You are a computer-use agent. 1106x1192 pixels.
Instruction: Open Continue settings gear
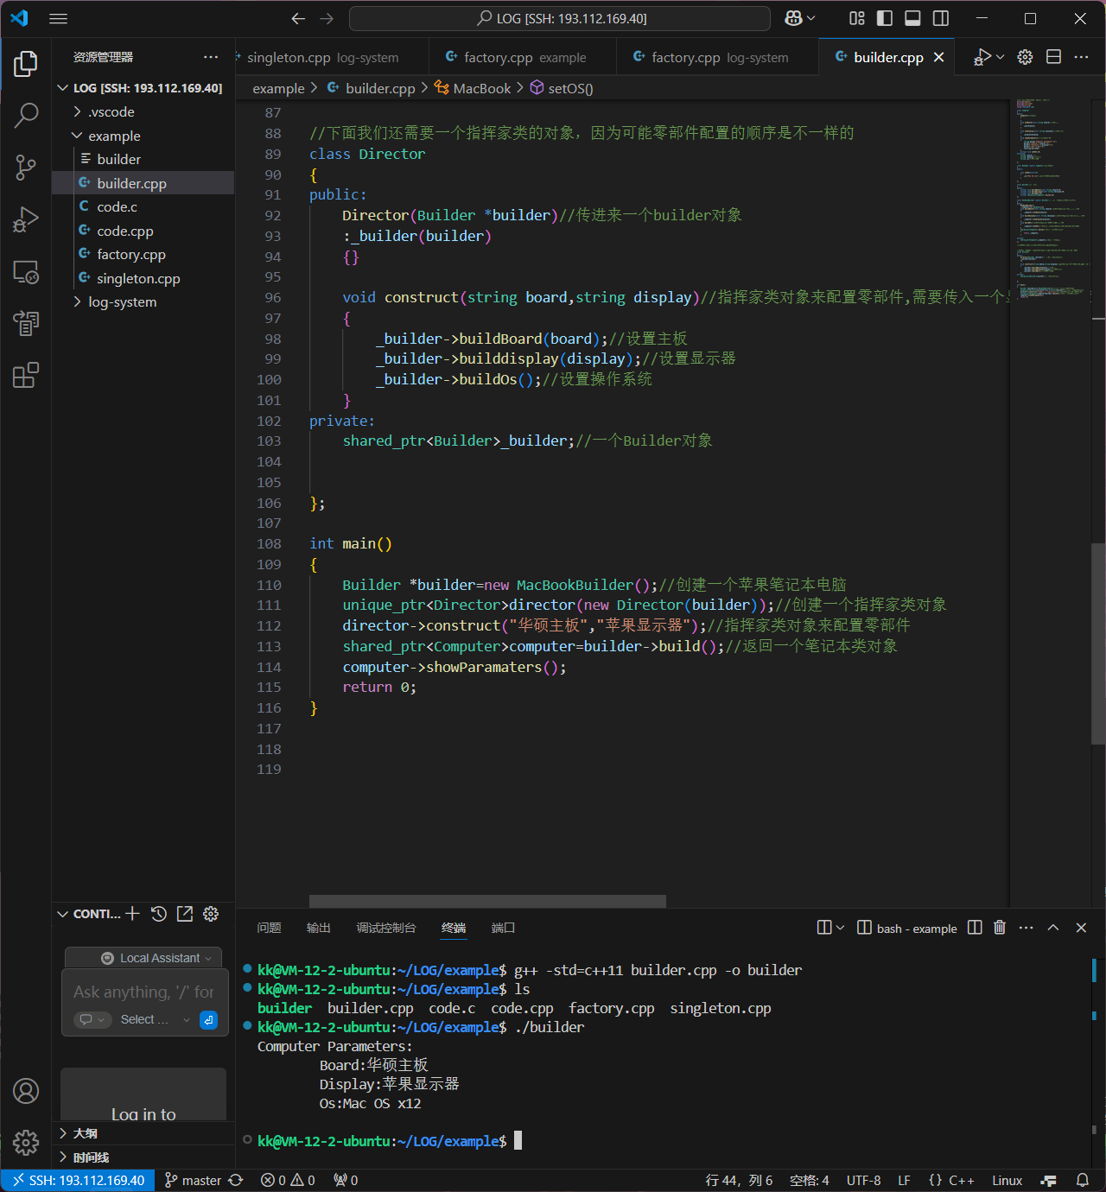[211, 914]
